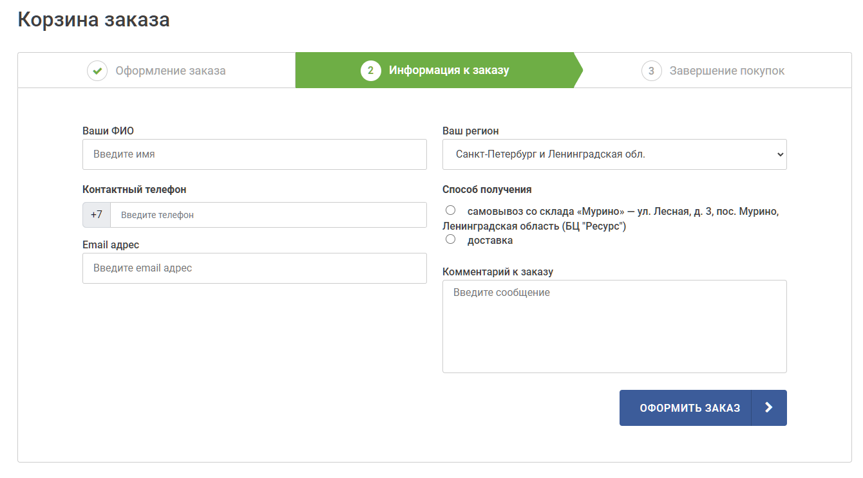
Task: Select самовывоз со склада «Мурино» radio option
Action: [x=451, y=210]
